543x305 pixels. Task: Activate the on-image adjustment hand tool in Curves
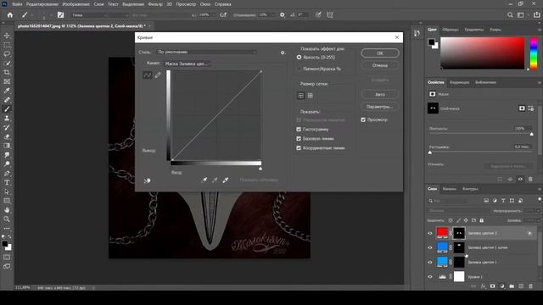(147, 180)
